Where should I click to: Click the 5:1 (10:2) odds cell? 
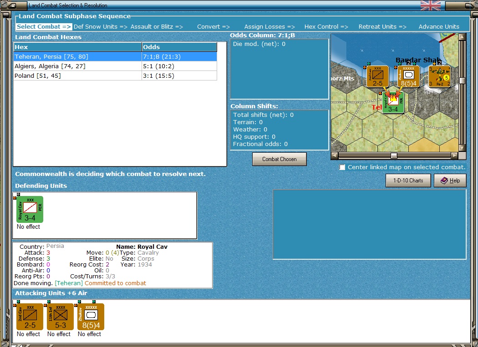click(x=179, y=66)
